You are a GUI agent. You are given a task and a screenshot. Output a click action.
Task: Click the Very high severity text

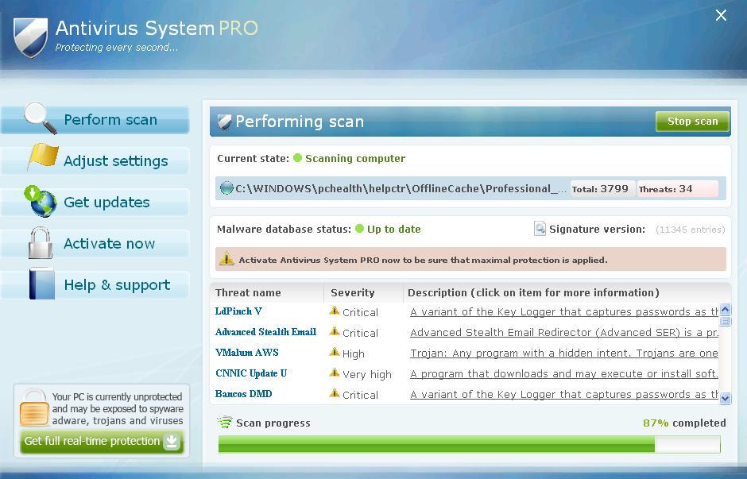(x=367, y=374)
